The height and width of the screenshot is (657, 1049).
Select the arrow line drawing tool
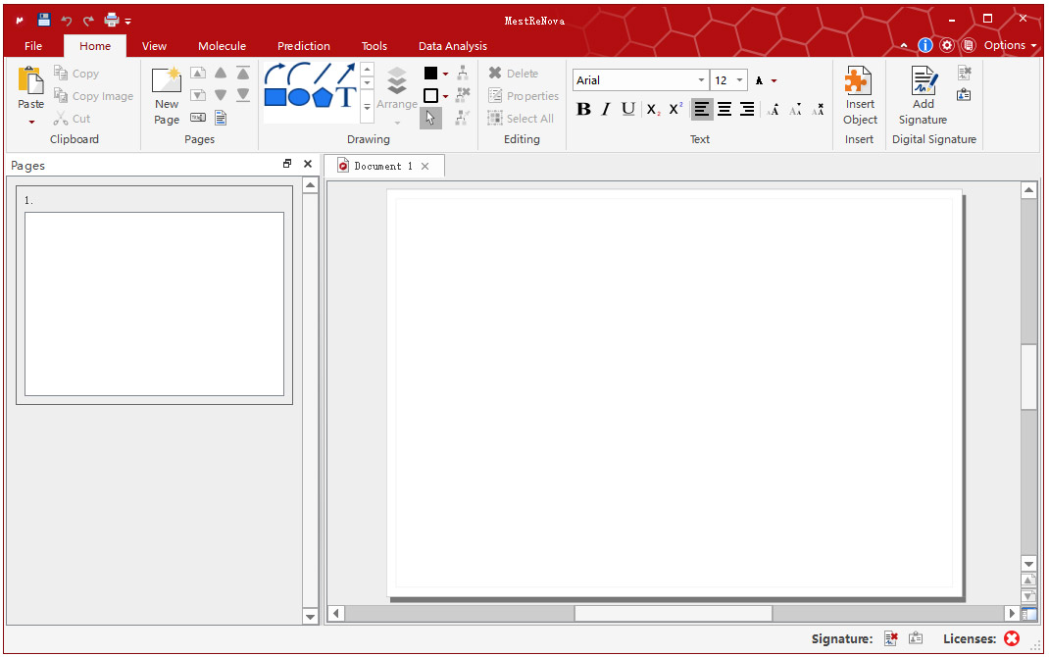346,74
